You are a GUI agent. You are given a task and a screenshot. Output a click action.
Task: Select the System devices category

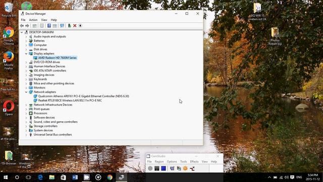coord(43,130)
